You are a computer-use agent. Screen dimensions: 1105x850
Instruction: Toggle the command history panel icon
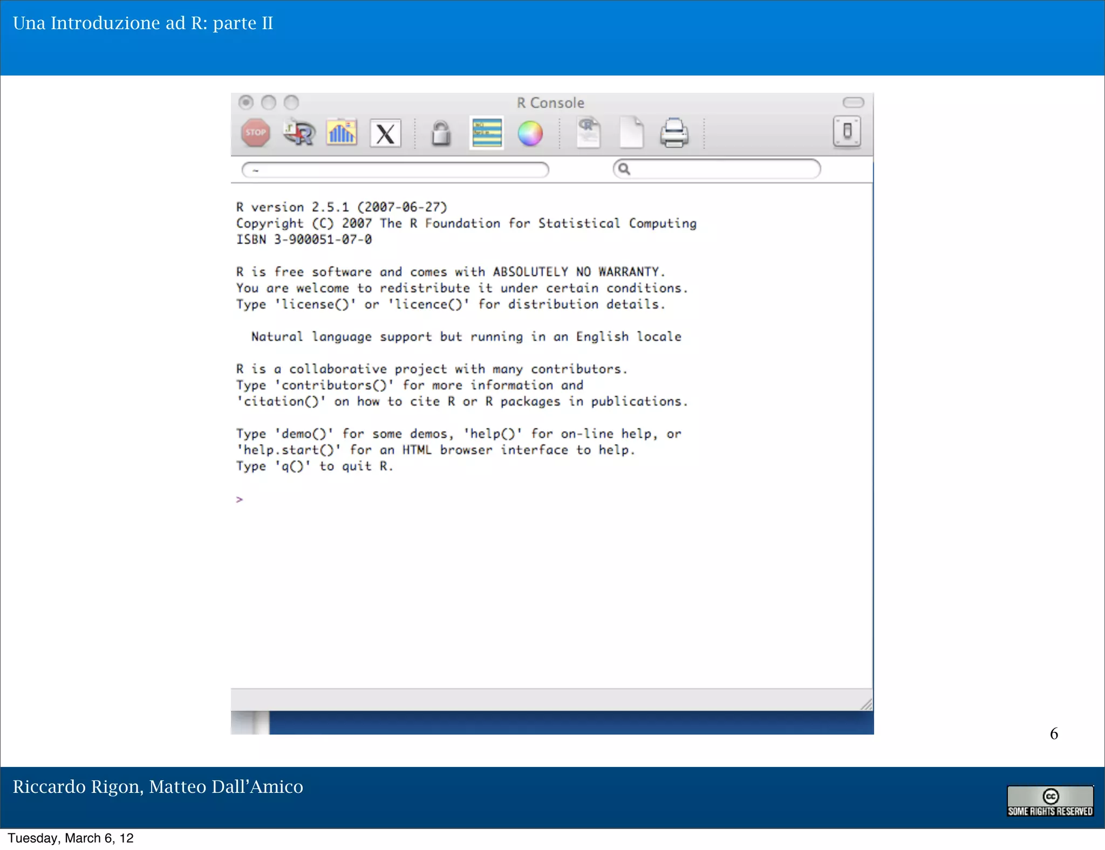(x=487, y=133)
